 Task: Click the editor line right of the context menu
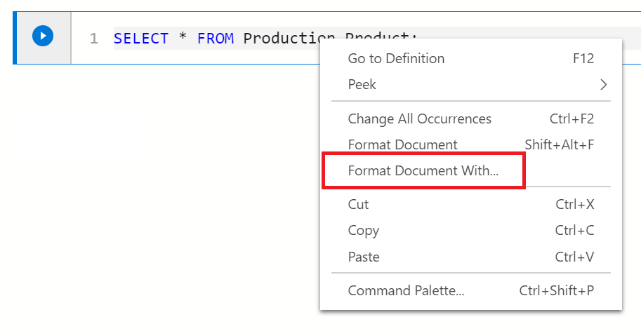630,38
